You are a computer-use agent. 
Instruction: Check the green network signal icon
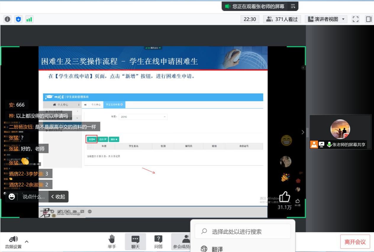[29, 19]
